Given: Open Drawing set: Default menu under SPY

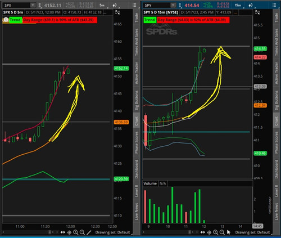Looking at the screenshot, I should [x=252, y=232].
